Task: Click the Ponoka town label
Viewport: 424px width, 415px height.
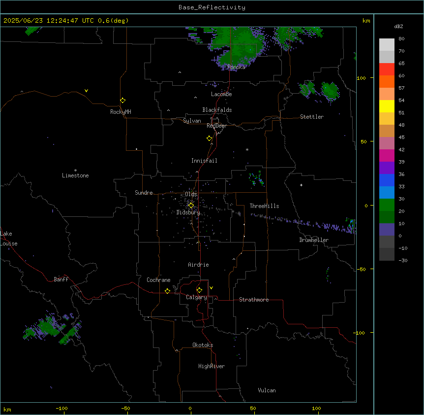Action: pyautogui.click(x=236, y=67)
